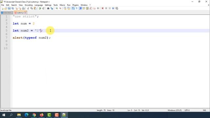Open the Windows Start menu
The image size is (210, 118).
4,115
